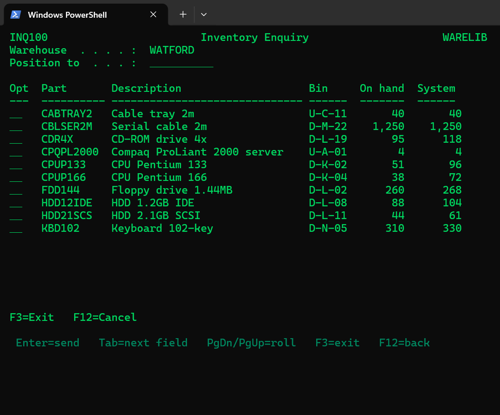This screenshot has width=500, height=415.
Task: Click System quantity 118 for CDR4X
Action: click(452, 139)
